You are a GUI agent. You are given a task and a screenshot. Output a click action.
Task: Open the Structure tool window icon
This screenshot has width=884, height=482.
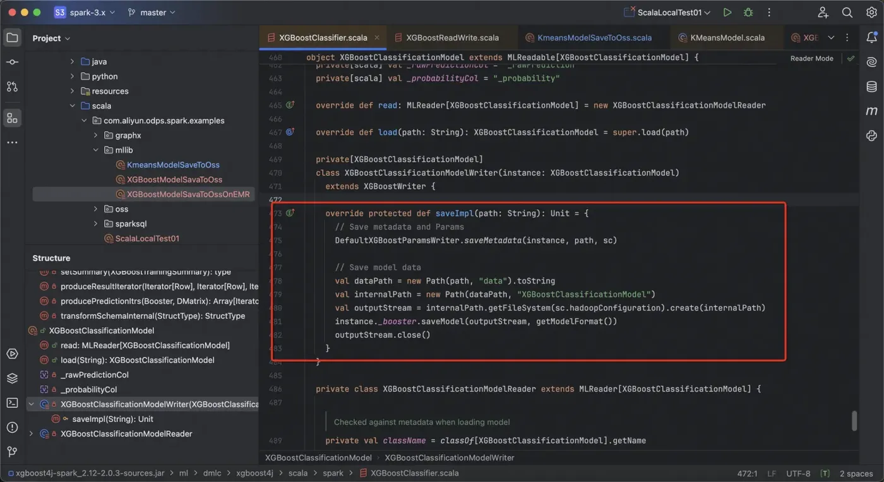click(x=12, y=117)
